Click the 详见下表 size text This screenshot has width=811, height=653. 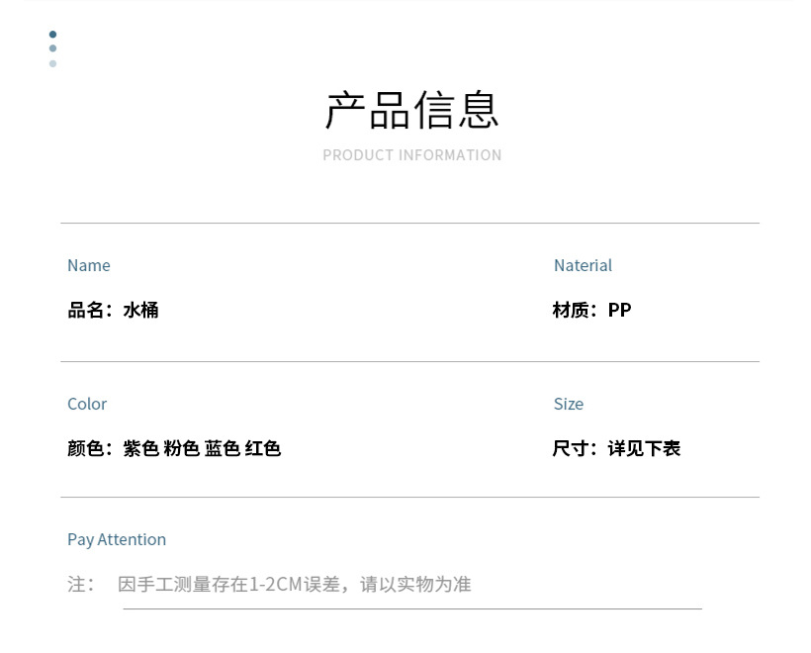pos(645,448)
